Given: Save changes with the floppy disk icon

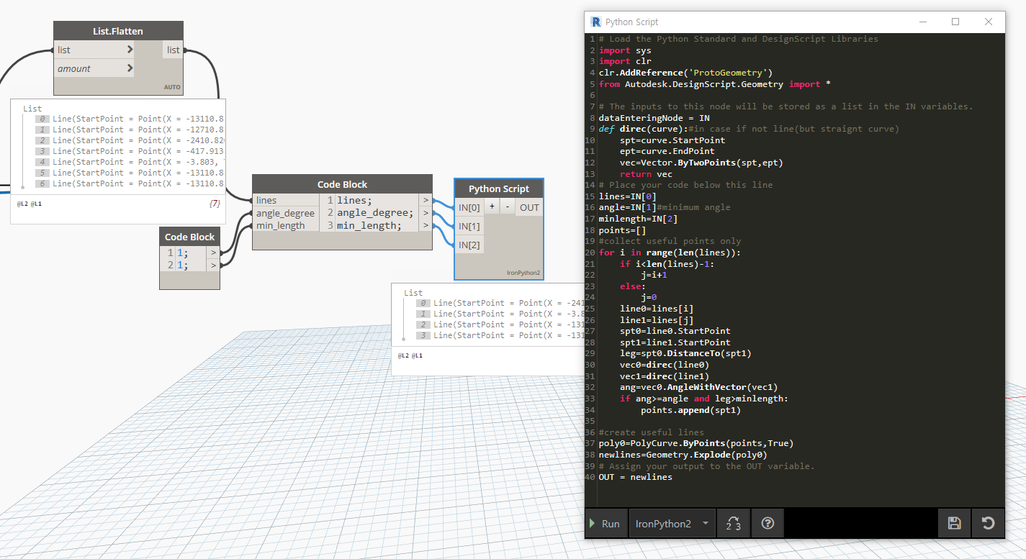Looking at the screenshot, I should (955, 524).
